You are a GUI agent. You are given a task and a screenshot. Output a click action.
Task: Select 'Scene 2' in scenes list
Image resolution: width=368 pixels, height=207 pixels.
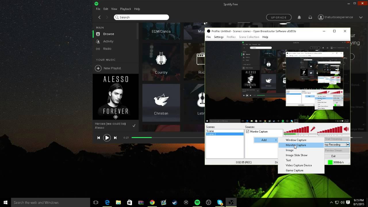(225, 134)
